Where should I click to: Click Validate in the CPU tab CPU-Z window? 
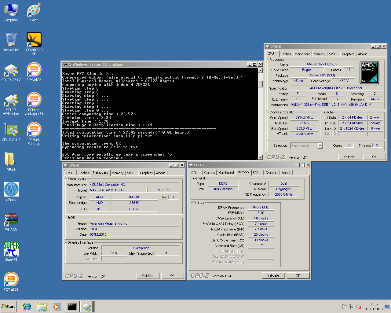point(349,157)
